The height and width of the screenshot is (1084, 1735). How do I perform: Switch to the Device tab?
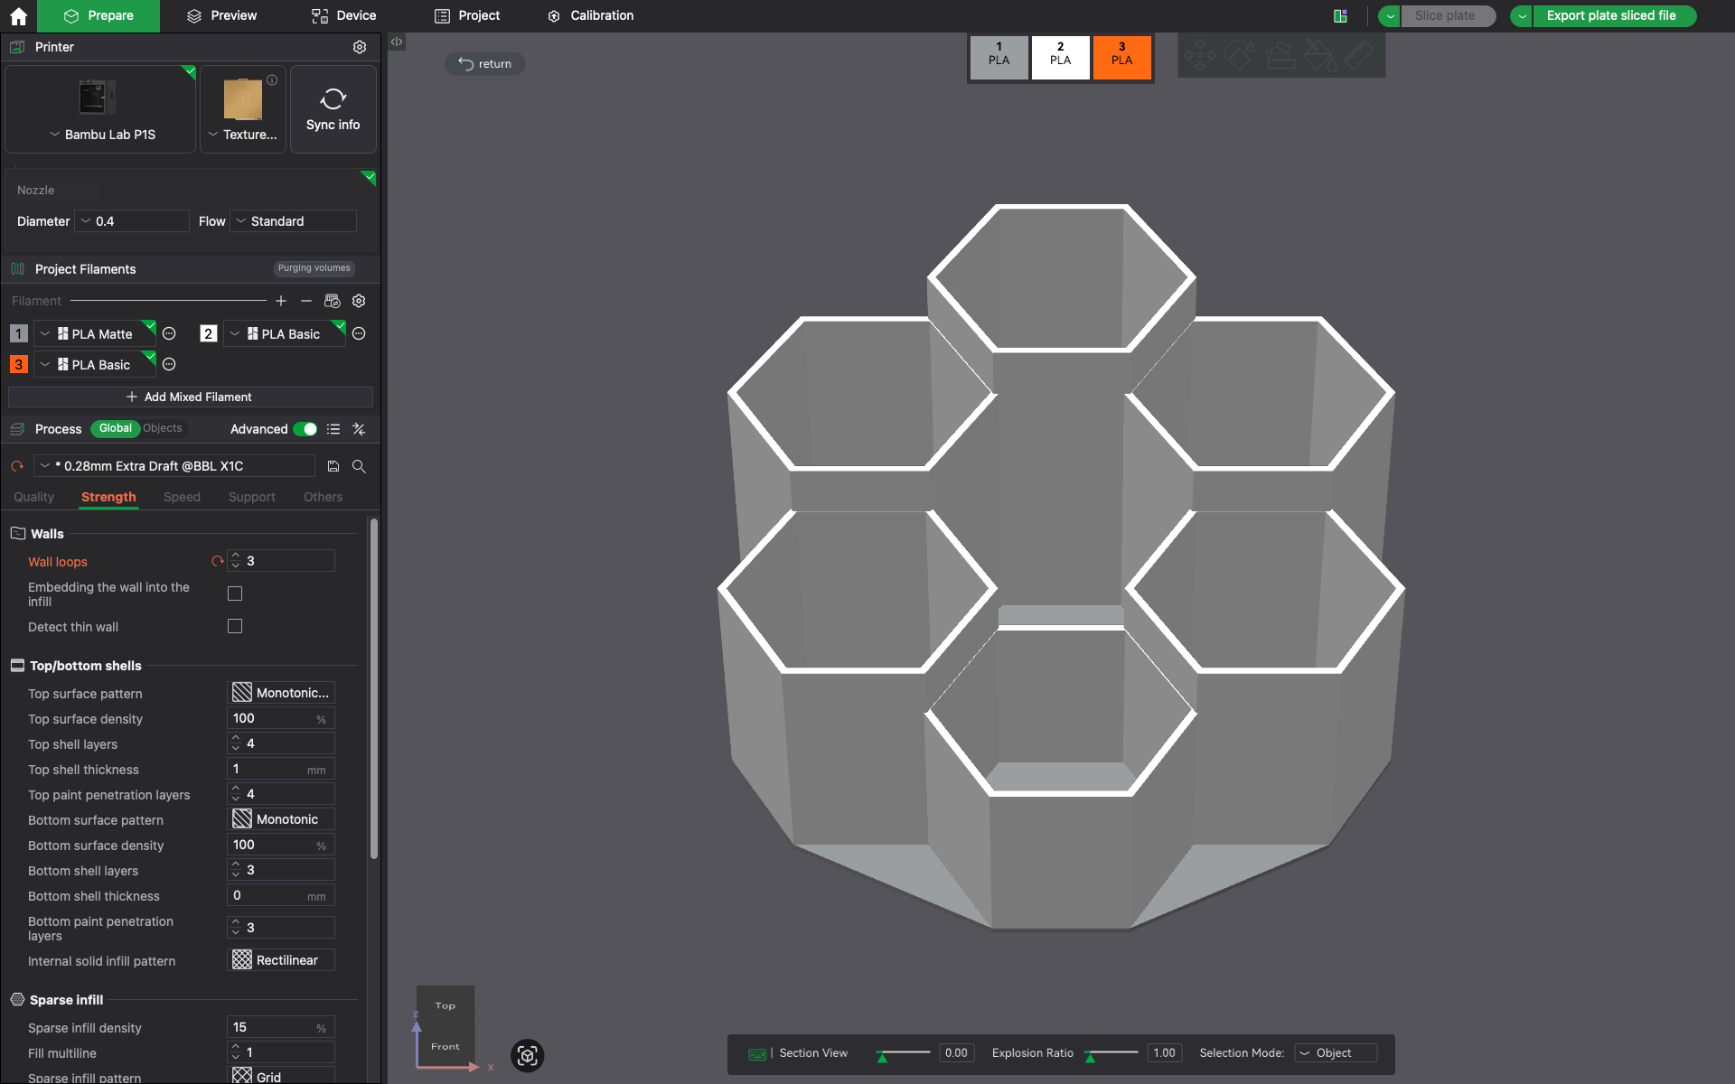click(343, 16)
